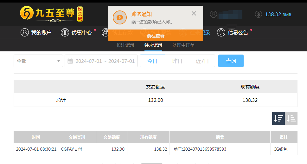Sort records in descending order

[x=278, y=118]
